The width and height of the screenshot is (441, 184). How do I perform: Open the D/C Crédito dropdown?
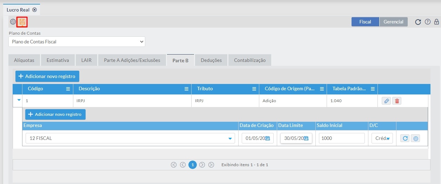382,138
